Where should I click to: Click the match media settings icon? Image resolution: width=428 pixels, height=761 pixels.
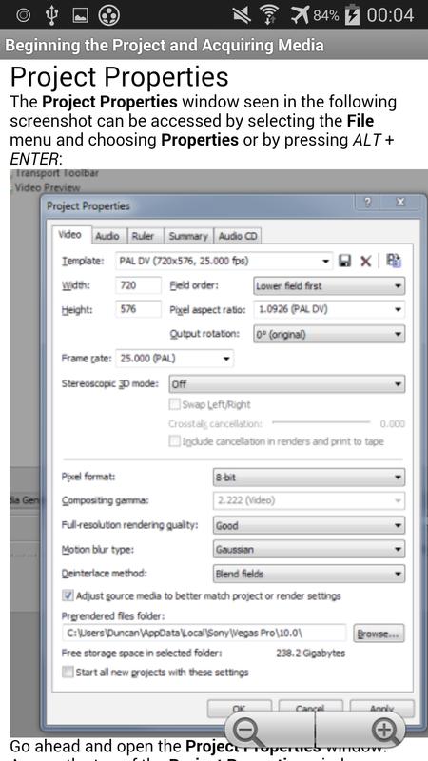point(394,261)
